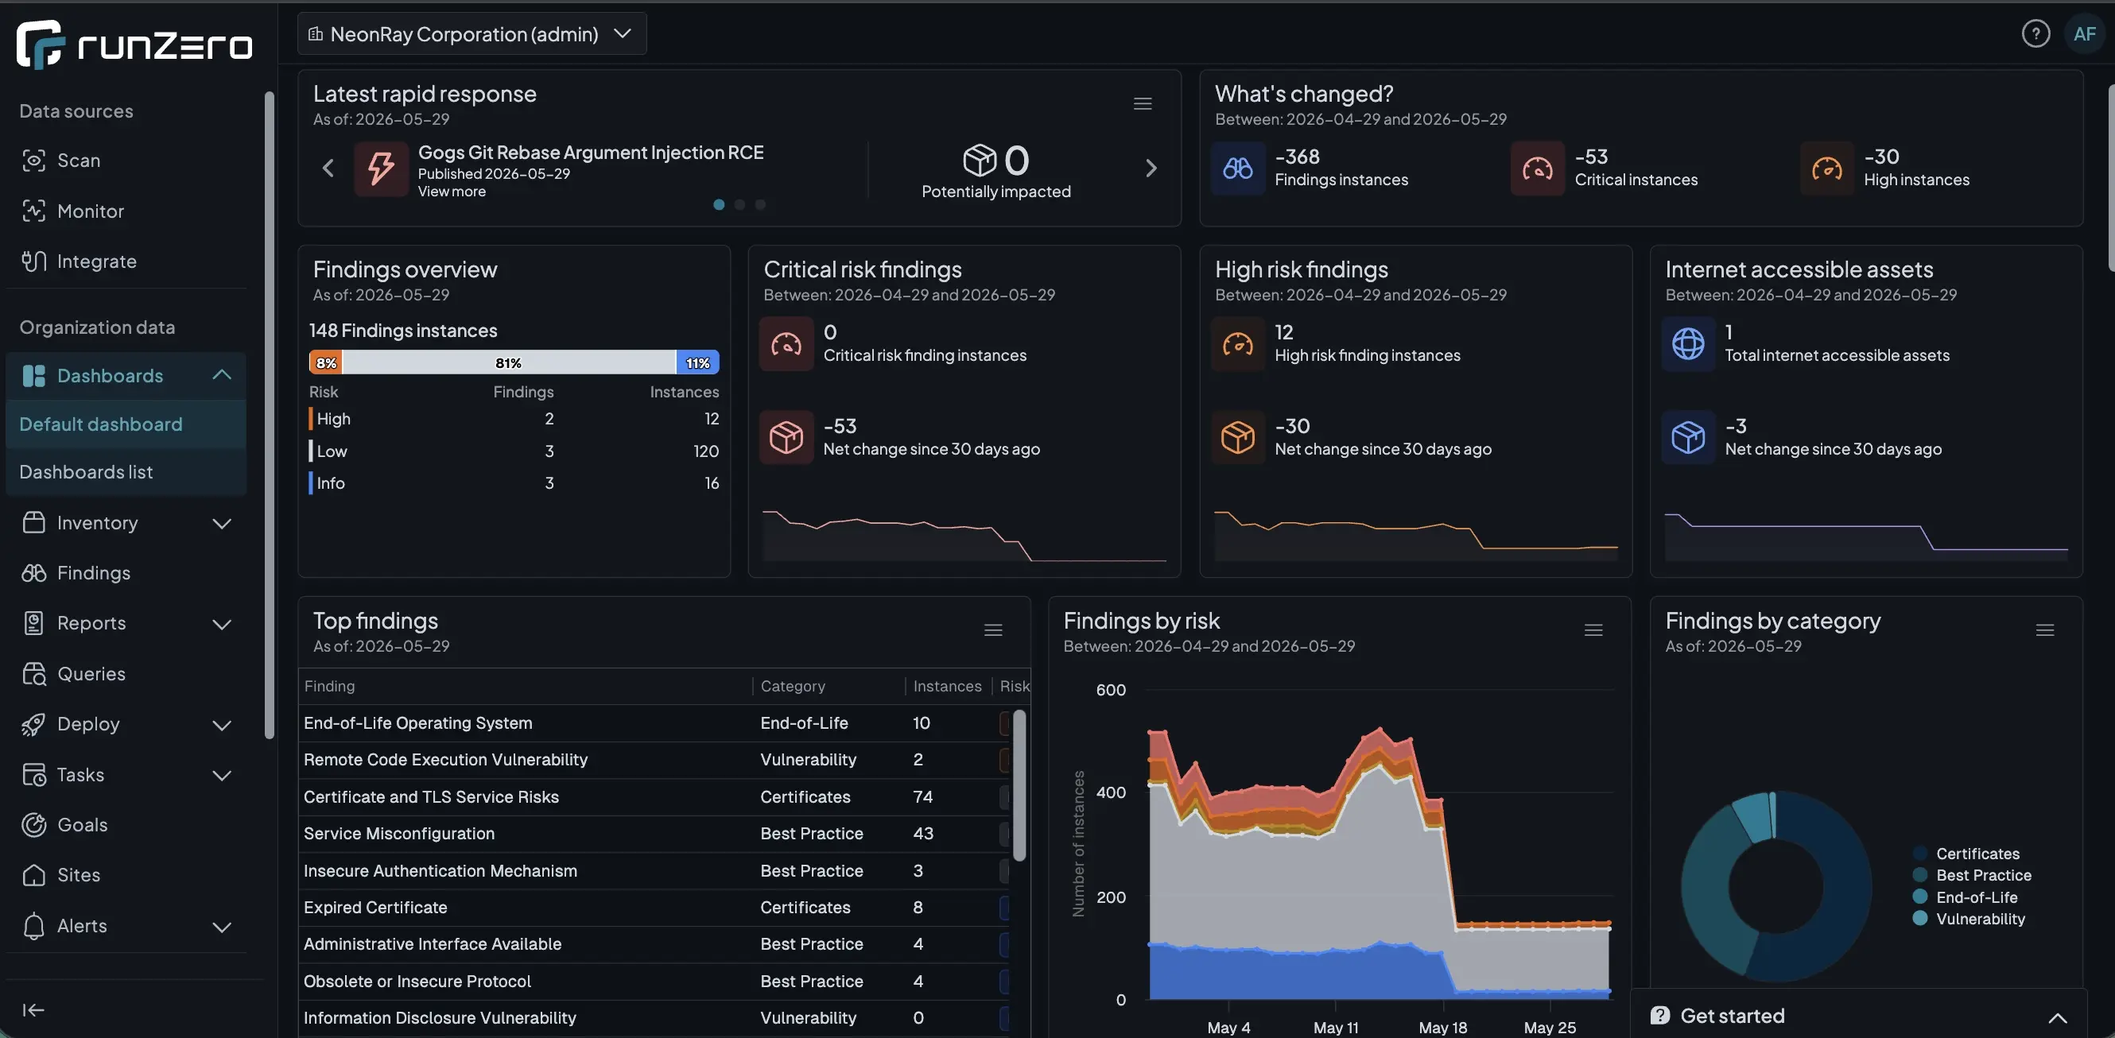The image size is (2115, 1038).
Task: Click the left sidebar scrollbar
Action: (x=270, y=414)
